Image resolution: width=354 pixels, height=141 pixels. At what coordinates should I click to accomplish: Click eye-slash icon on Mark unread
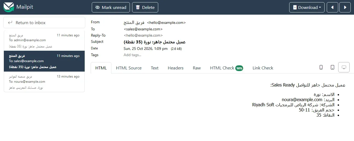(97, 7)
